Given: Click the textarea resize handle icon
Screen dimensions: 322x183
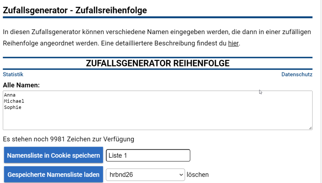Looking at the screenshot, I should click(310, 128).
